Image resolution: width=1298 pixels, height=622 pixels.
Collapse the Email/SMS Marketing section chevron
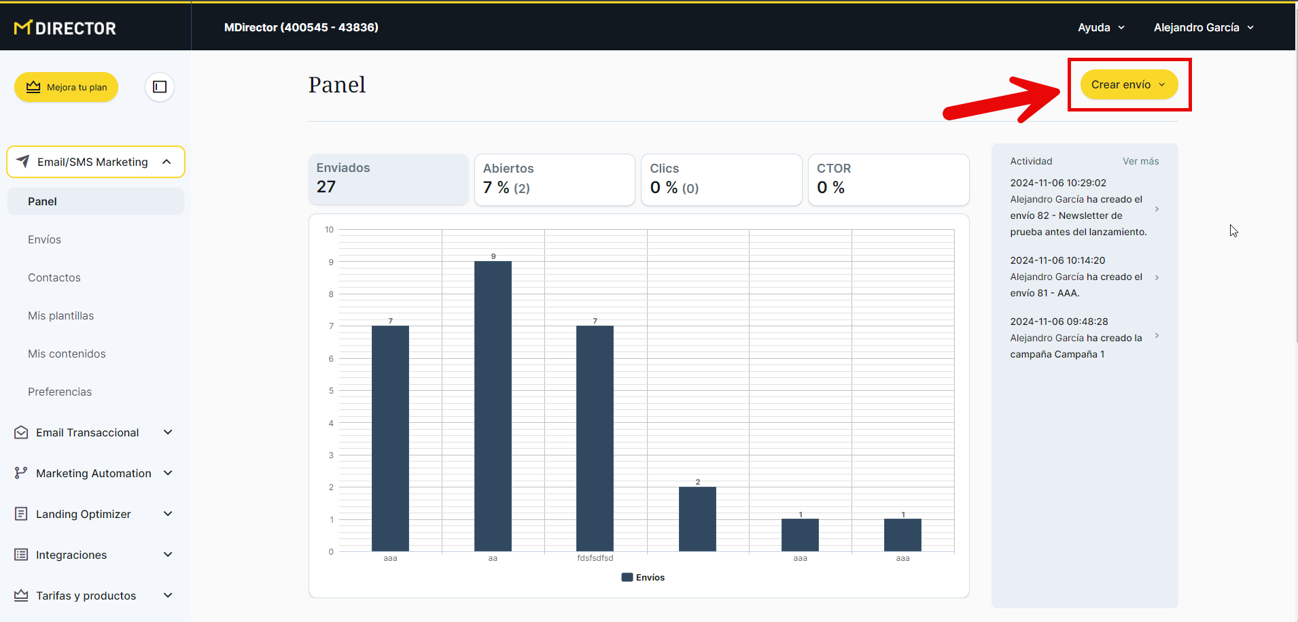[166, 162]
